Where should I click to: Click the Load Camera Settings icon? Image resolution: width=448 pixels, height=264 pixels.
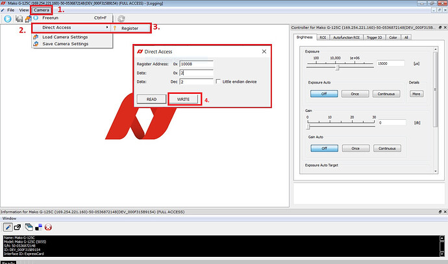pos(36,37)
